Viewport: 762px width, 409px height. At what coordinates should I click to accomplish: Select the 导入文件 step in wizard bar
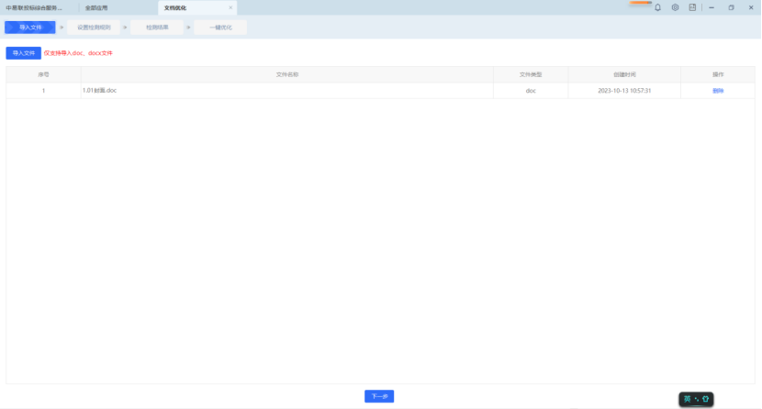(x=30, y=28)
